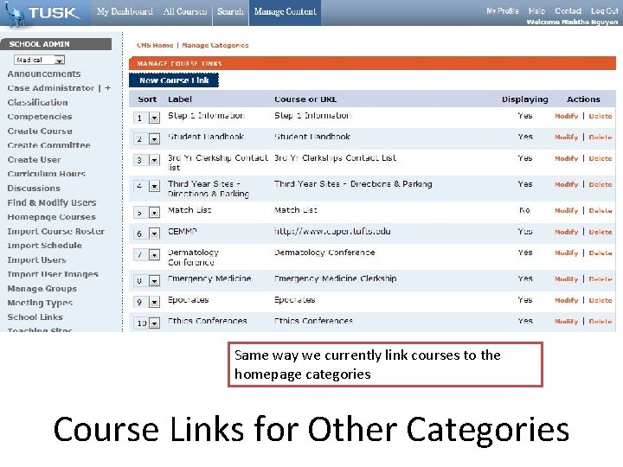Viewport: 623px width, 467px height.
Task: Open the Medical school dropdown
Action: tap(39, 60)
